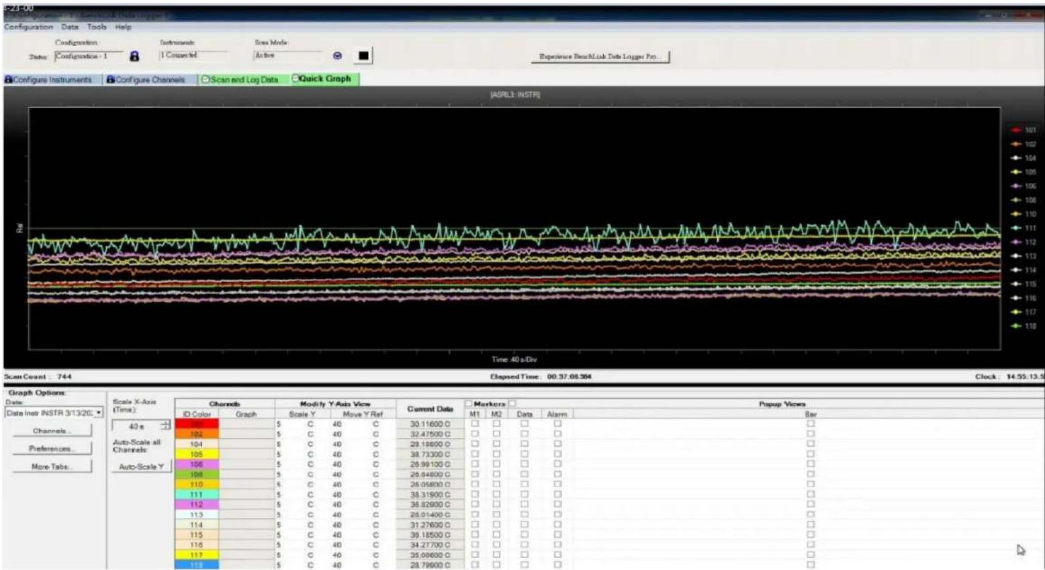The width and height of the screenshot is (1045, 570).
Task: Click the cyan 111 color swatch
Action: click(x=197, y=495)
